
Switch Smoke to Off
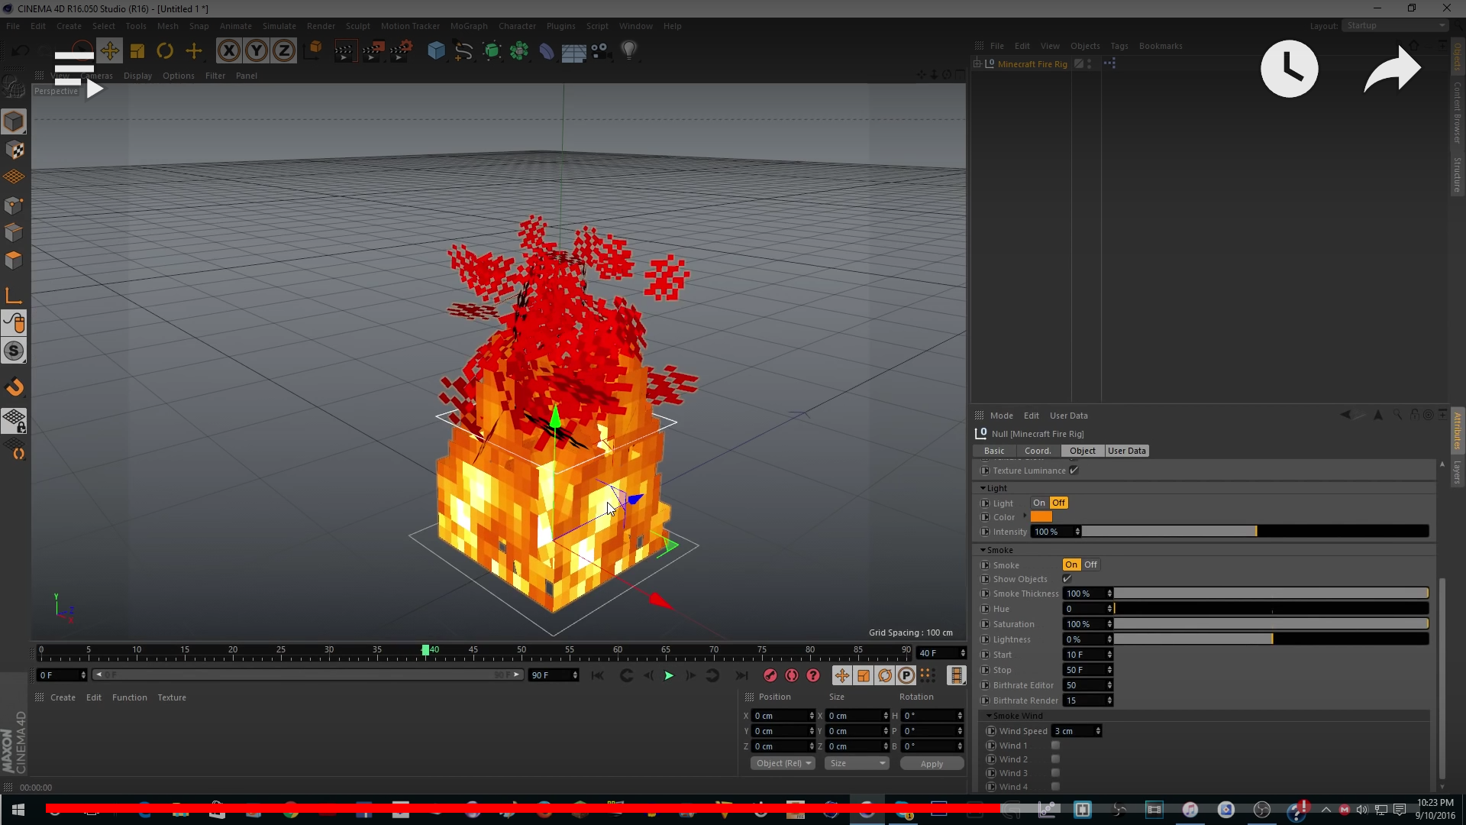(x=1090, y=565)
